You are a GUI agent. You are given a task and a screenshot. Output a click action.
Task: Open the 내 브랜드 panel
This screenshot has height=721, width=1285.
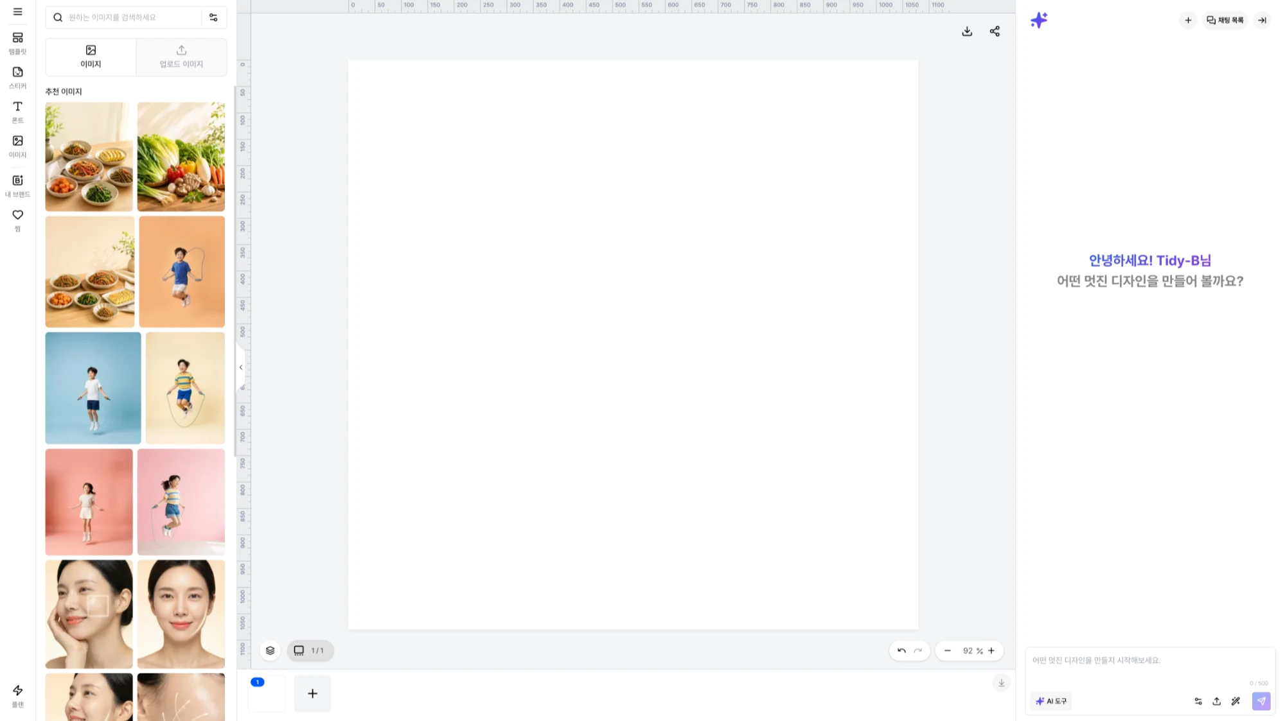coord(17,186)
